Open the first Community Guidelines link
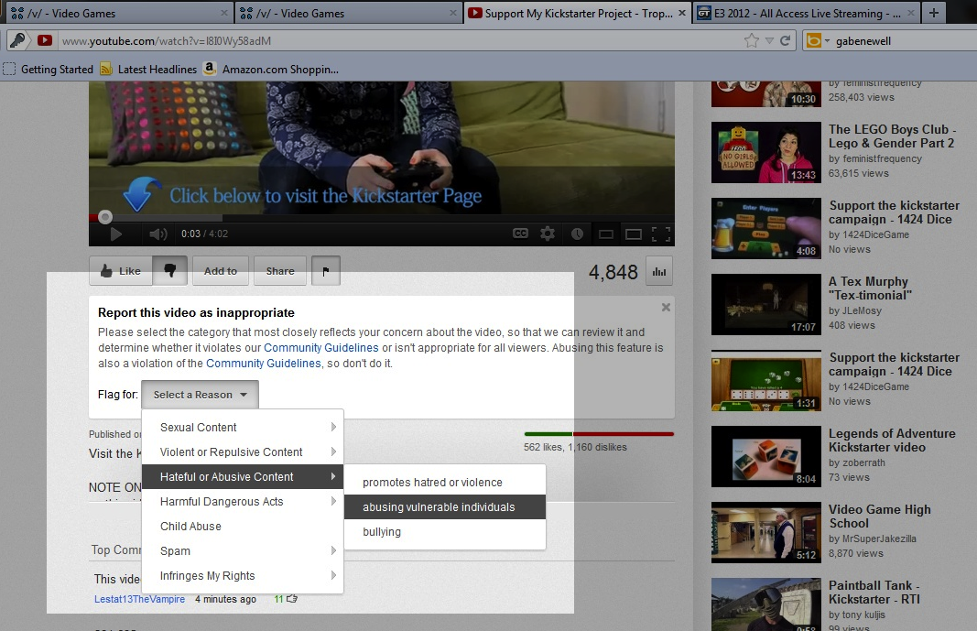The height and width of the screenshot is (631, 977). tap(320, 348)
